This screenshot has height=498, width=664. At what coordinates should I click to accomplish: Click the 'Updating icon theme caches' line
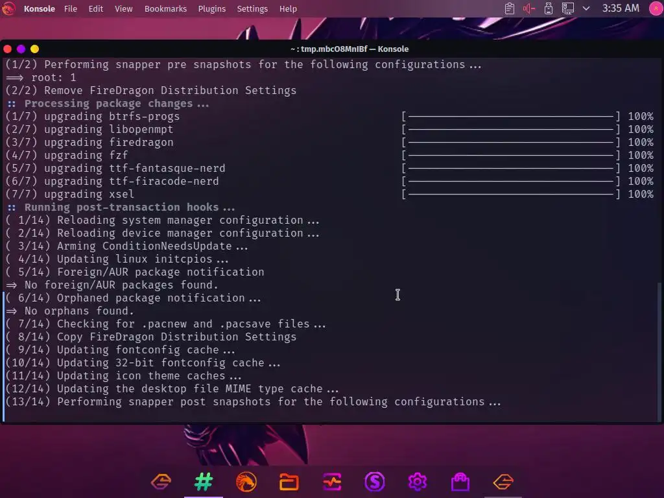[x=124, y=376]
